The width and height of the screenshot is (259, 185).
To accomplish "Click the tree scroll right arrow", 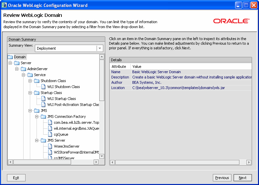I will [x=96, y=162].
